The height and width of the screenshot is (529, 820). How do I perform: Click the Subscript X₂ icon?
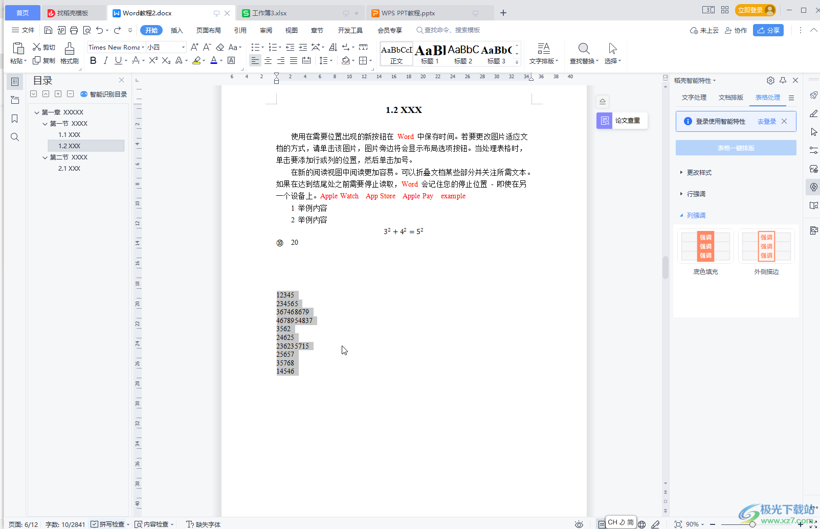(x=166, y=60)
